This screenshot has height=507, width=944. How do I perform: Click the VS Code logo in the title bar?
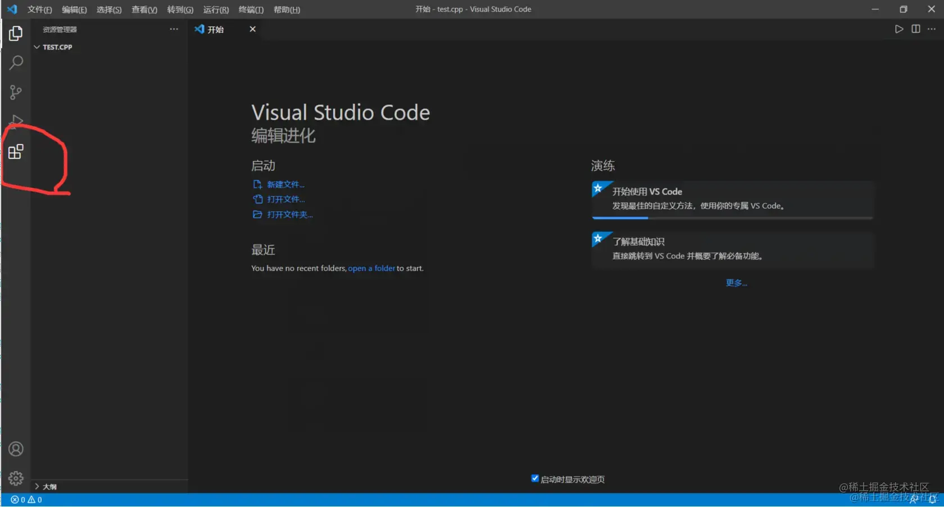tap(12, 9)
